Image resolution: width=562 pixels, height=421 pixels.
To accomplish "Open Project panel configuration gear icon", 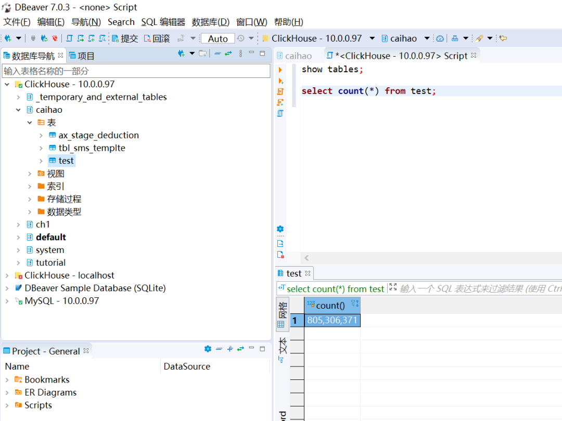I will (x=208, y=349).
